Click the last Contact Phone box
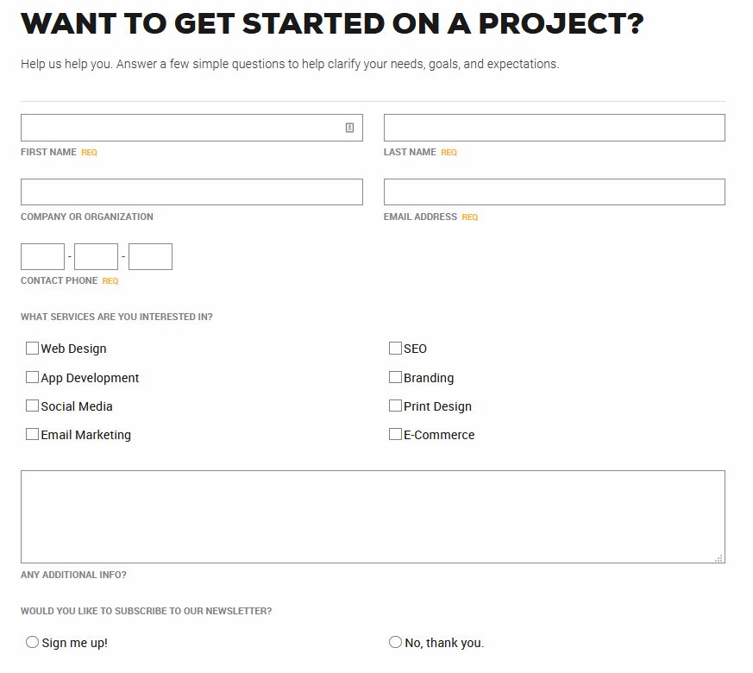 pos(150,256)
